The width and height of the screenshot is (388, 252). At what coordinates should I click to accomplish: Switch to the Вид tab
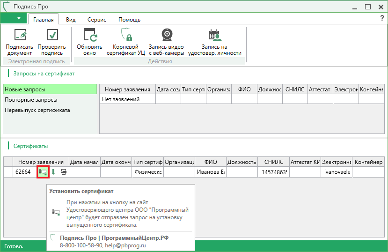[x=71, y=20]
